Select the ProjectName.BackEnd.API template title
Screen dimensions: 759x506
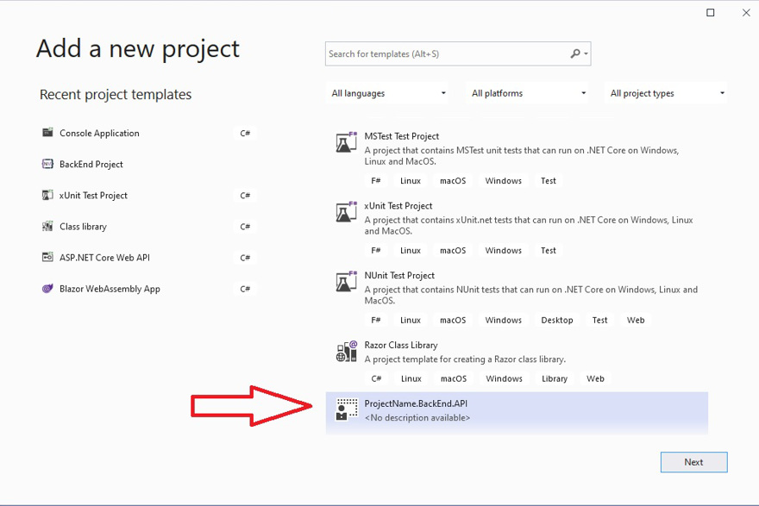click(416, 403)
